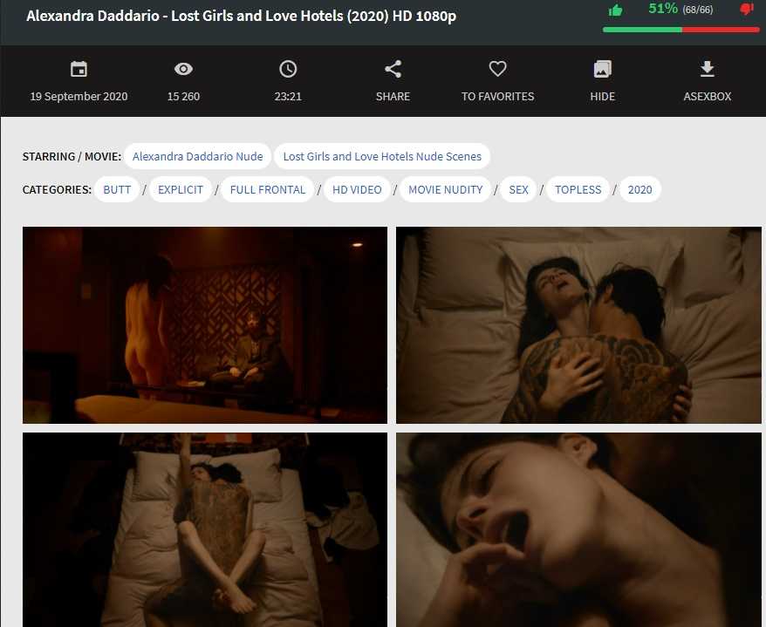766x627 pixels.
Task: Click the BUTT category tag
Action: click(117, 189)
